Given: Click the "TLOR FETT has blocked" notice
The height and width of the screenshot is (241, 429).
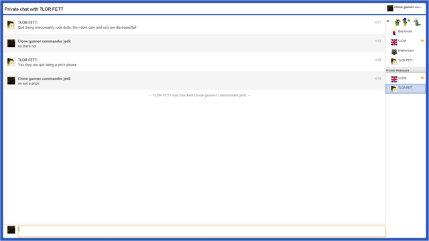Looking at the screenshot, I should 200,95.
